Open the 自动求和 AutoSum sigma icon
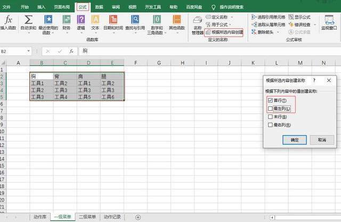The image size is (341, 222). pos(27,20)
